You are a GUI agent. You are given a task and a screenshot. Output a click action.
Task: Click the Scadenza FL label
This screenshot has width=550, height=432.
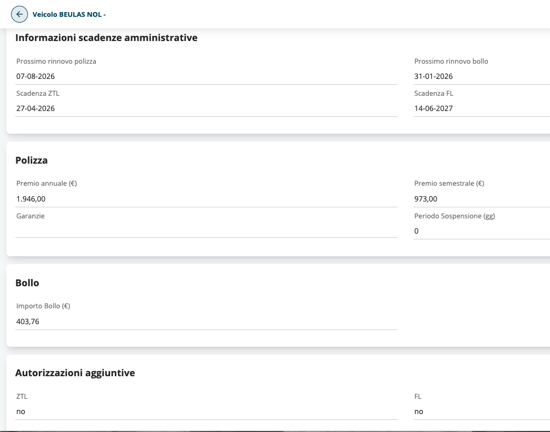434,94
